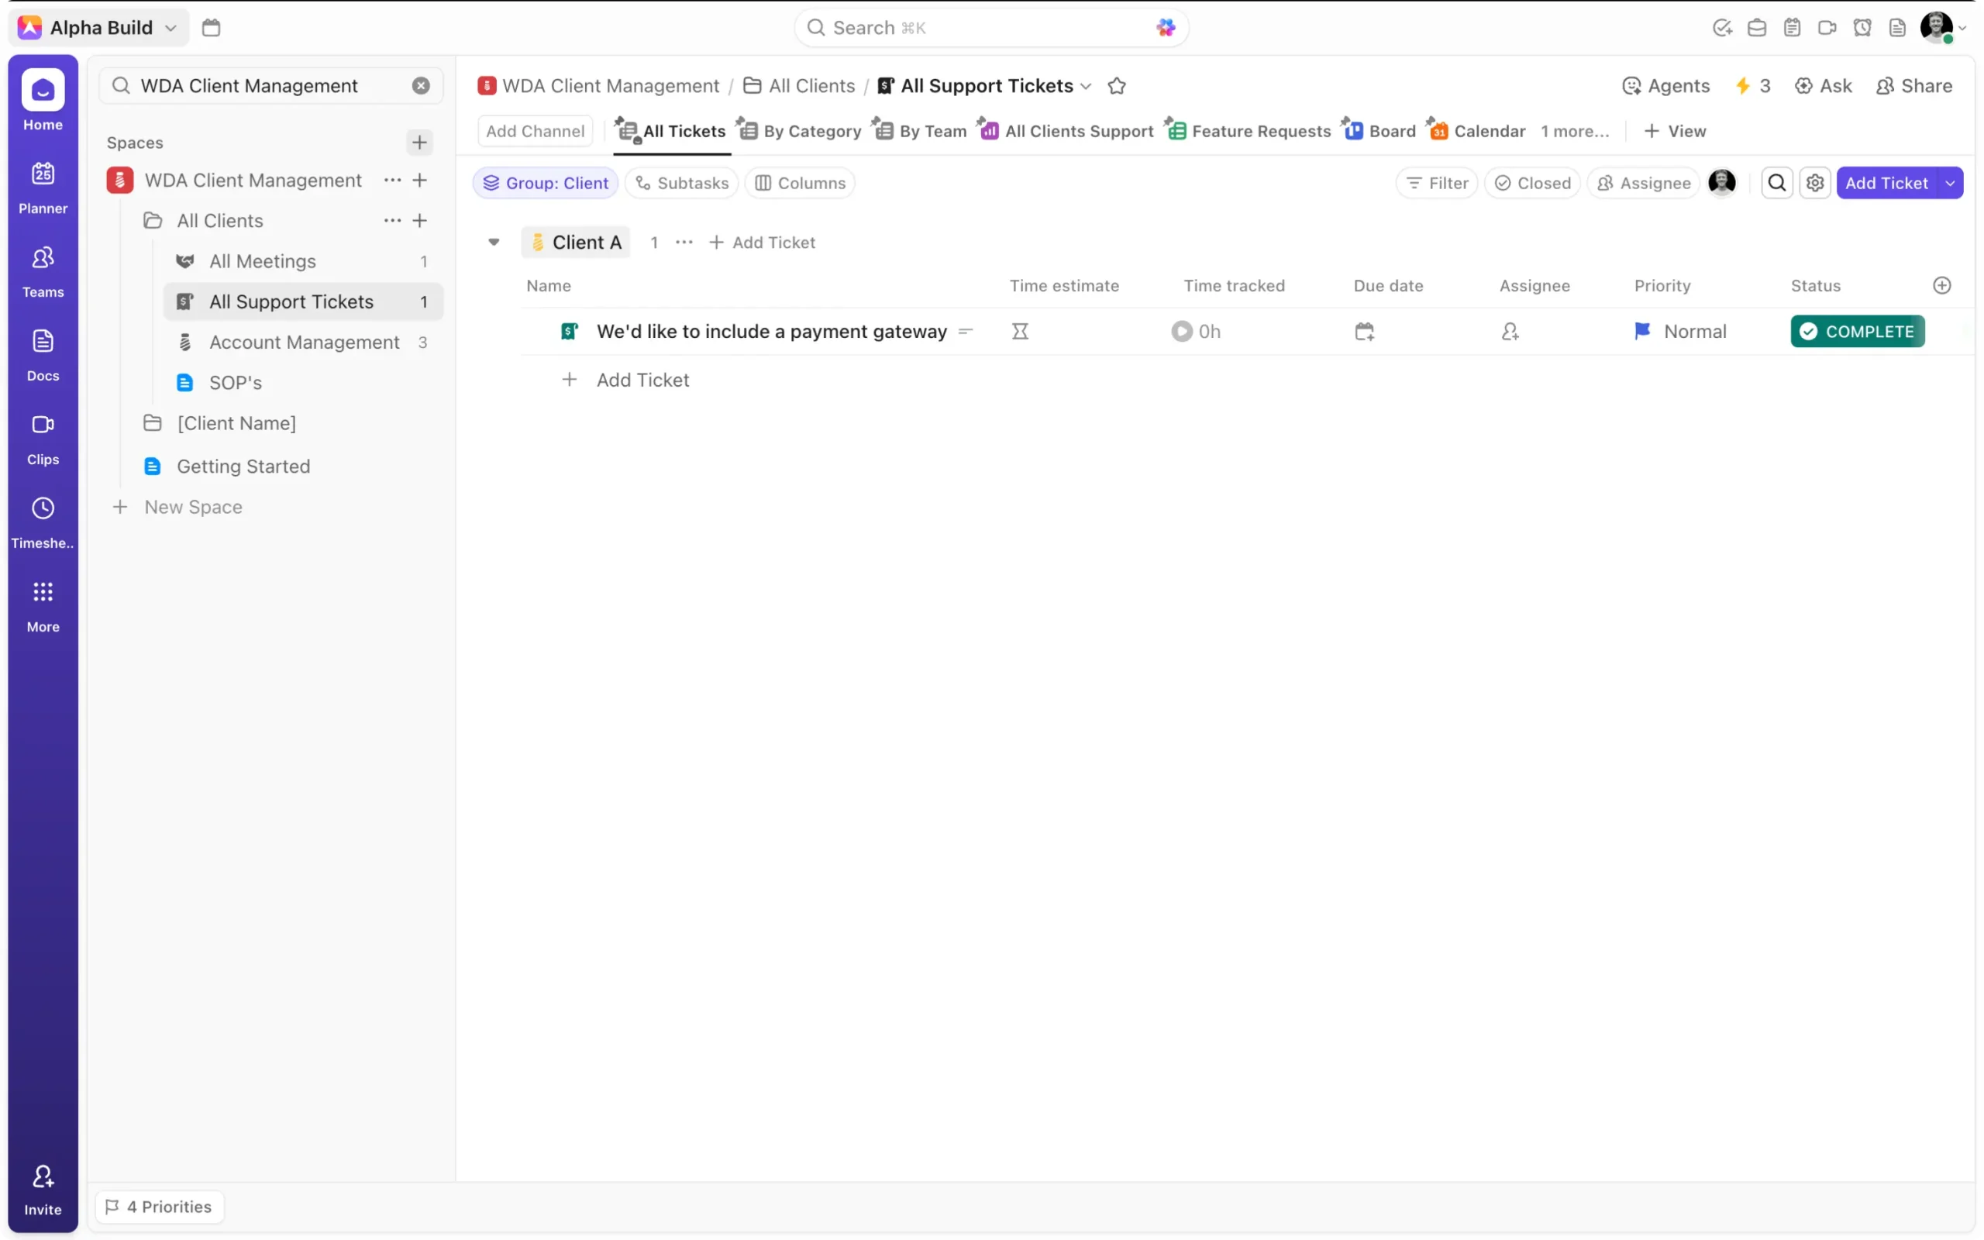This screenshot has width=1984, height=1240.
Task: Toggle the Assignee filter chip
Action: [x=1643, y=183]
